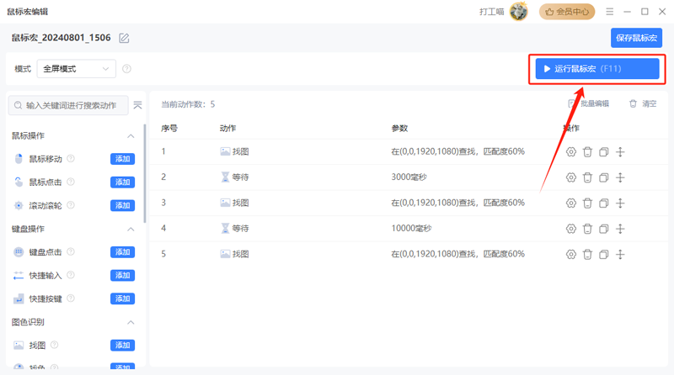
Task: Click move handle of row 5
Action: pyautogui.click(x=620, y=255)
